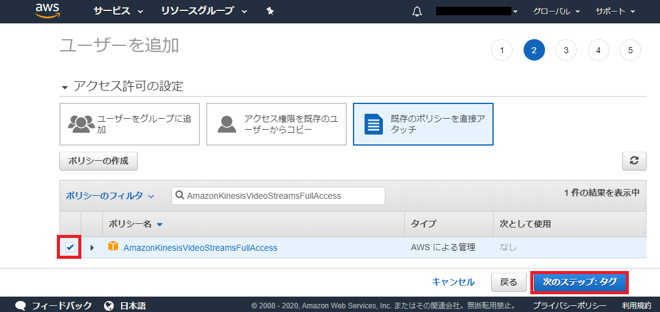
Task: Go to step 3 circle
Action: [566, 51]
